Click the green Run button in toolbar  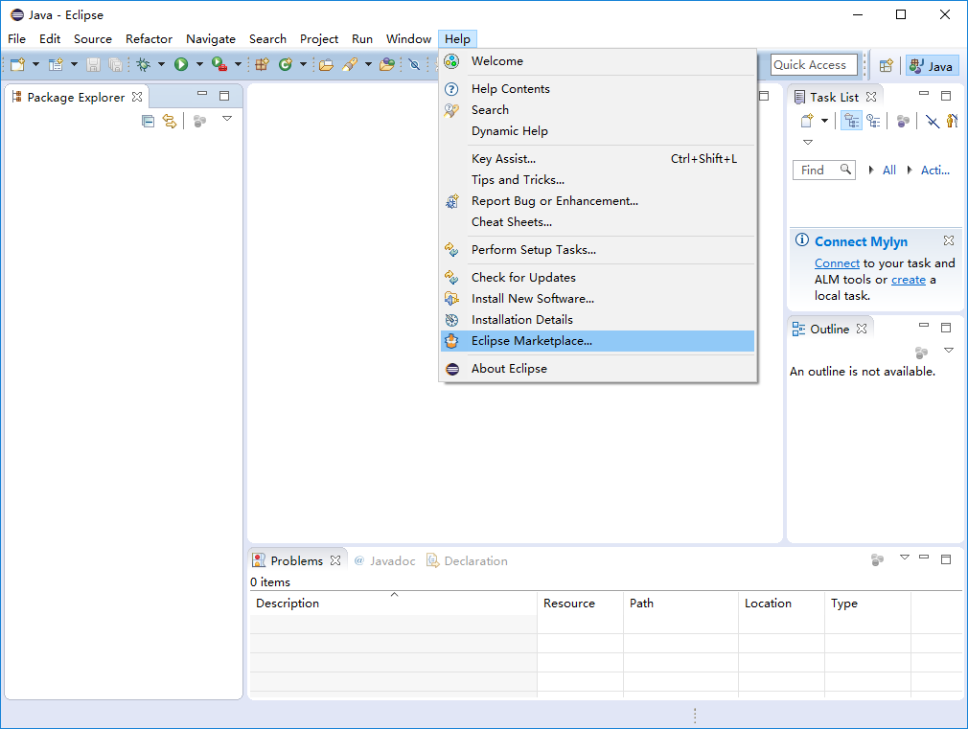click(x=181, y=65)
